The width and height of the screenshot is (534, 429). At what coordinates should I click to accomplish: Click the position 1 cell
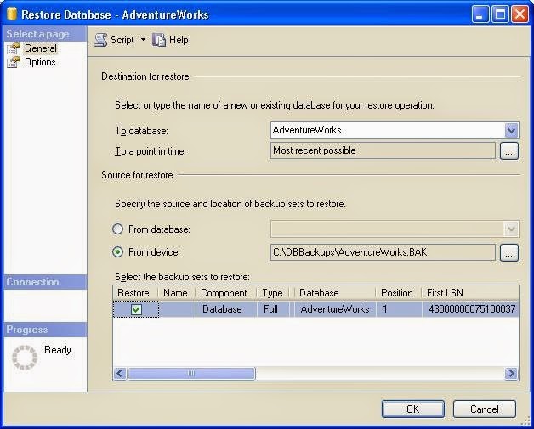399,309
